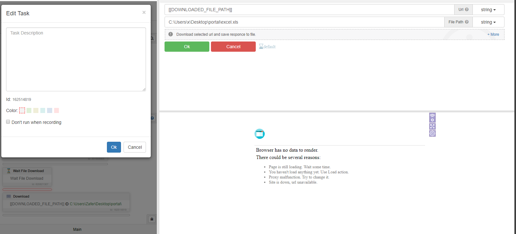Close the Edit Task dialog with X

point(144,12)
